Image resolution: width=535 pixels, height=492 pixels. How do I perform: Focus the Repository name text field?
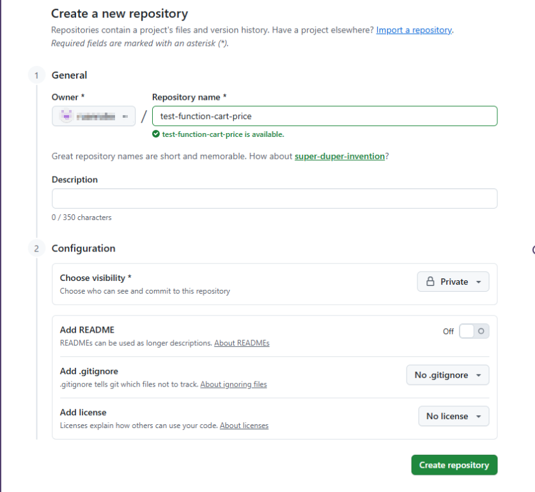point(324,116)
